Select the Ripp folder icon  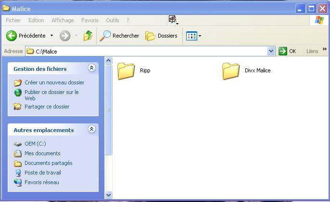pyautogui.click(x=126, y=71)
